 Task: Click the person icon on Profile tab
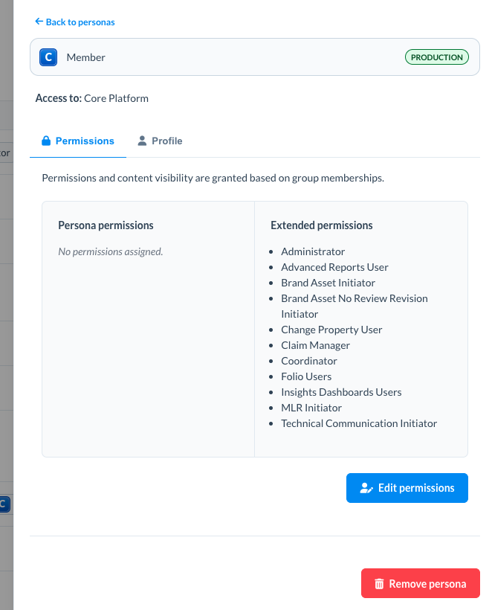coord(142,141)
